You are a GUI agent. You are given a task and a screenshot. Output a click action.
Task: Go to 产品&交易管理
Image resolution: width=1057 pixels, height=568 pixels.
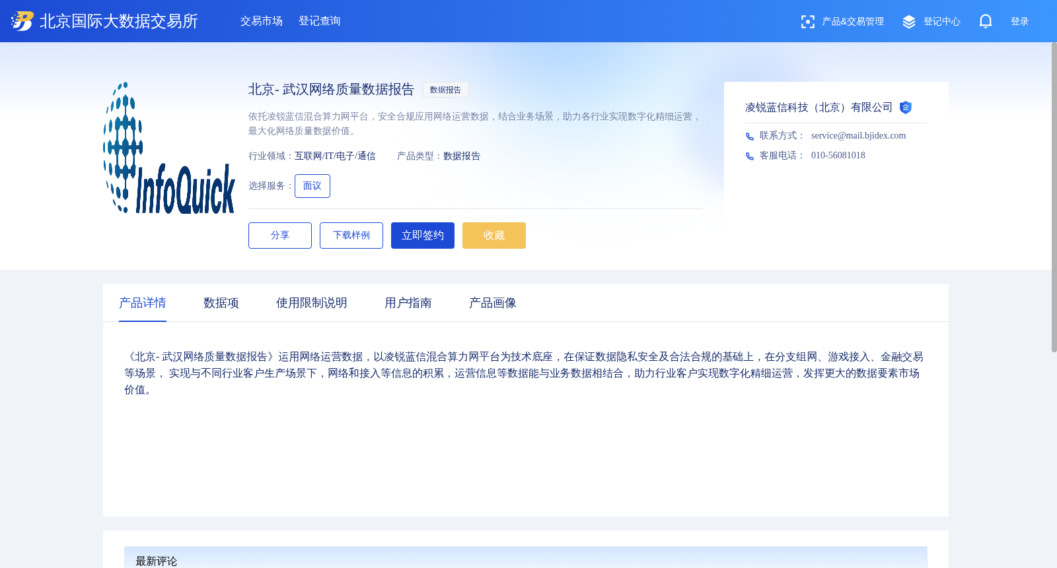[853, 22]
